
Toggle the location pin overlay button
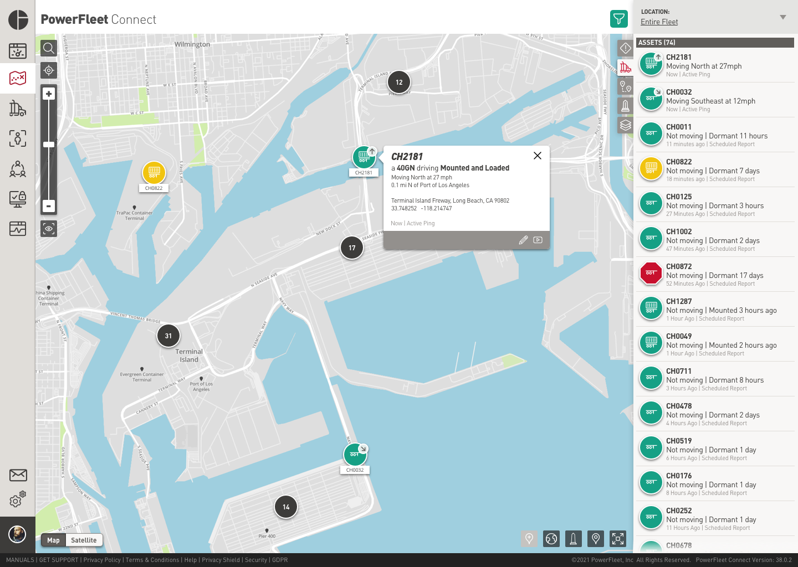[x=596, y=538]
